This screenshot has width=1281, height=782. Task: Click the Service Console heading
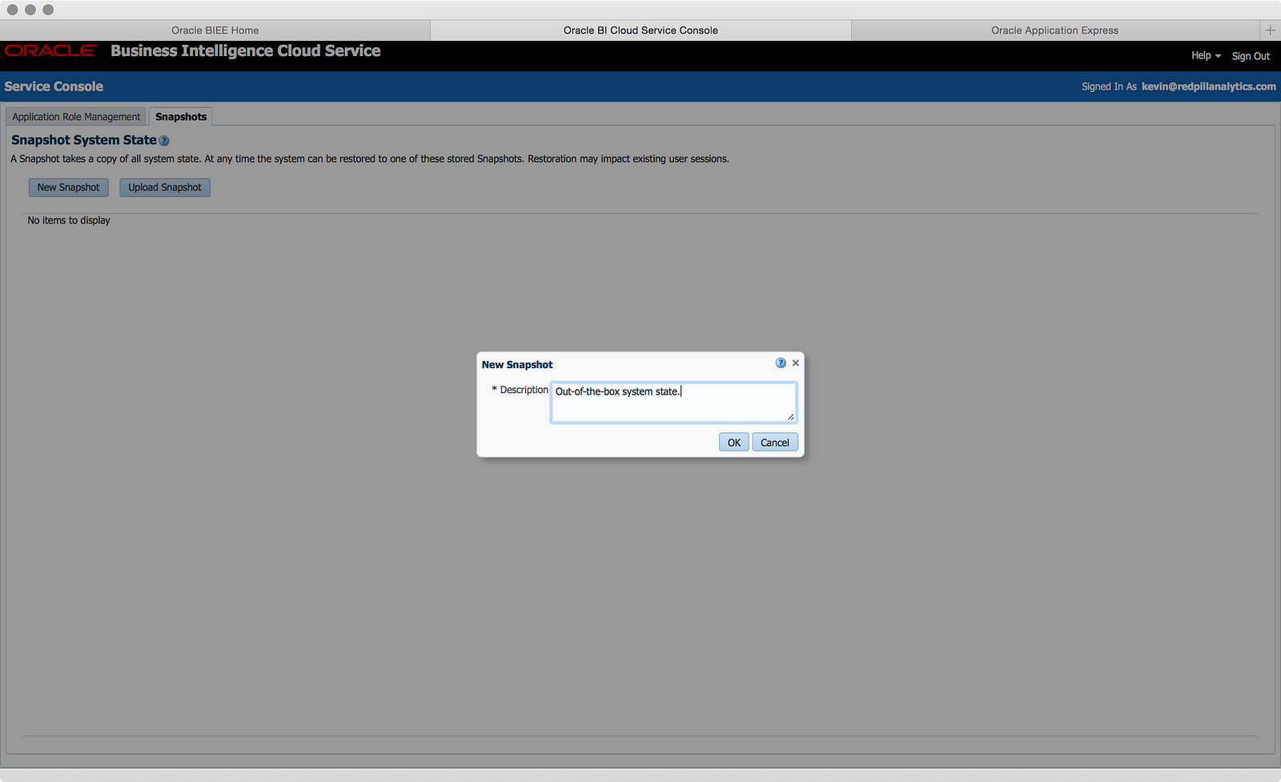coord(54,86)
